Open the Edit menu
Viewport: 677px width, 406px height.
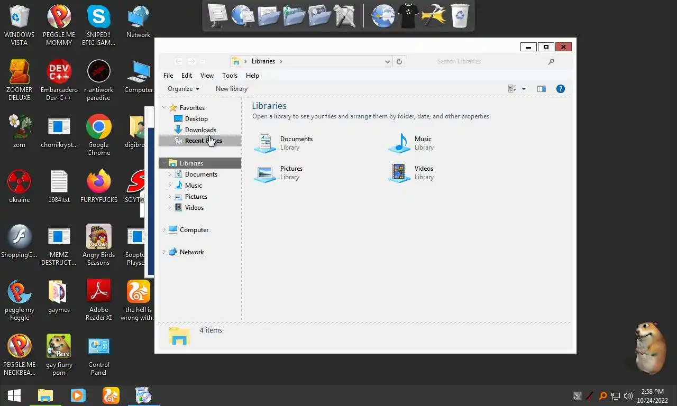click(x=187, y=76)
